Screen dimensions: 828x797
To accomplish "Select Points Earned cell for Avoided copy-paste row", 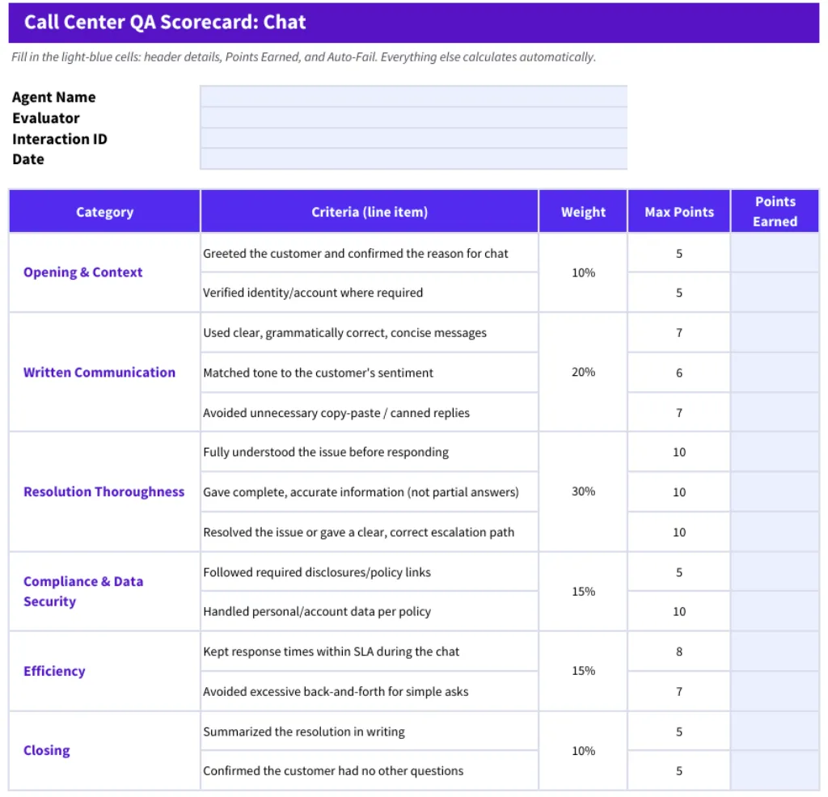I will tap(775, 412).
